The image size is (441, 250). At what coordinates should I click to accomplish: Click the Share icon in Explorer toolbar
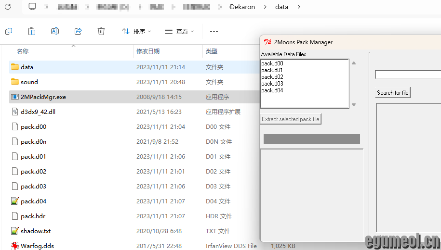click(x=78, y=31)
